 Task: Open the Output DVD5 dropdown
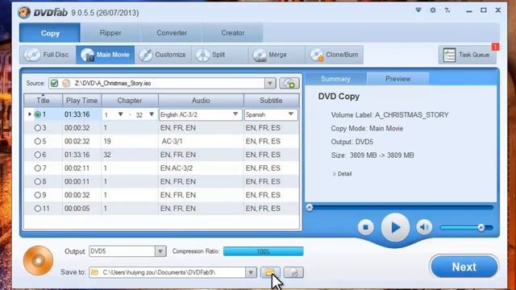[160, 251]
